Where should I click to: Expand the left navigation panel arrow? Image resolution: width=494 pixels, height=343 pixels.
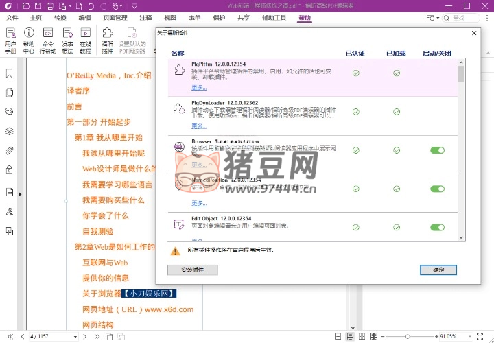[20, 194]
